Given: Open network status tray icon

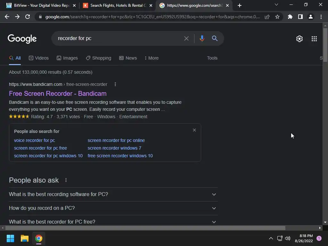Looking at the screenshot, I should click(280, 238).
